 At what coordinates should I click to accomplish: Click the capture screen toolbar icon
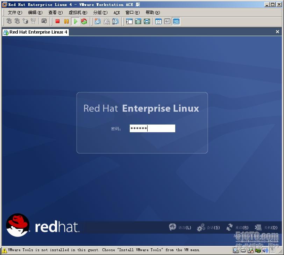pos(44,21)
